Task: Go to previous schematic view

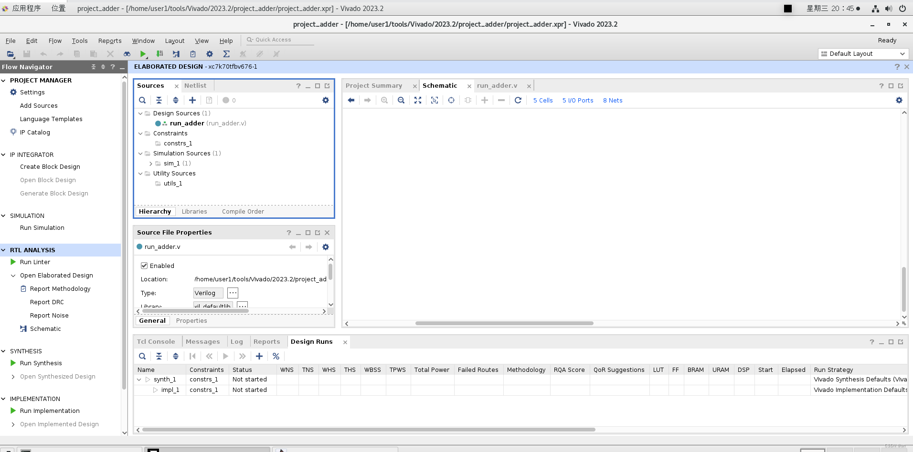Action: (x=351, y=100)
